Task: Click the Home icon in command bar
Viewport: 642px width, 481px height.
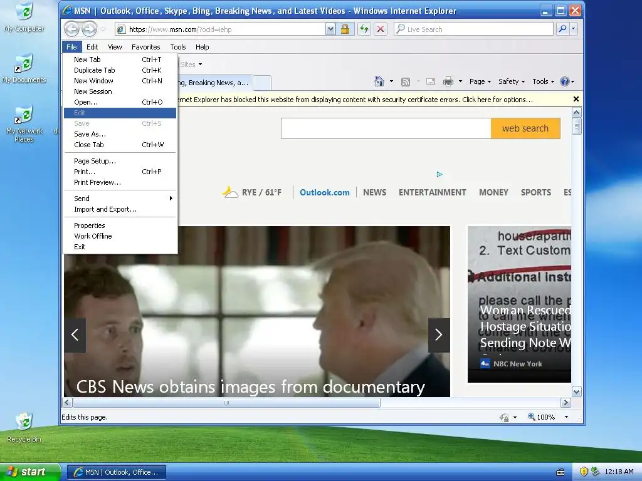Action: point(379,81)
